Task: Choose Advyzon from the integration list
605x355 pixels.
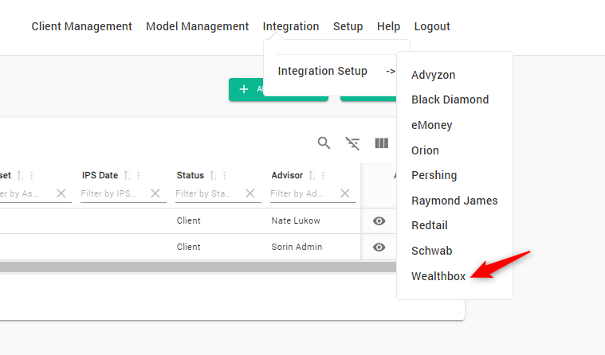Action: coord(434,75)
